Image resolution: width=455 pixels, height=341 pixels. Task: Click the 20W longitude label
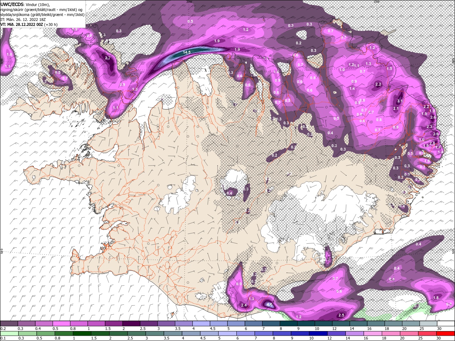(189, 1)
